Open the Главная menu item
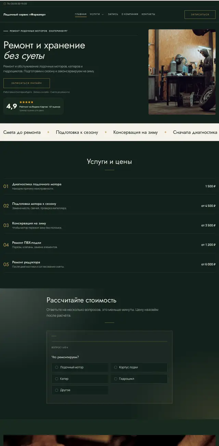219x446 pixels. click(x=81, y=14)
